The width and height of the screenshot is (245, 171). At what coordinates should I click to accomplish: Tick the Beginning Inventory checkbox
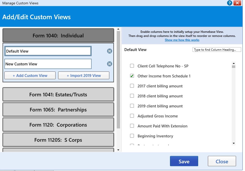[132, 136]
